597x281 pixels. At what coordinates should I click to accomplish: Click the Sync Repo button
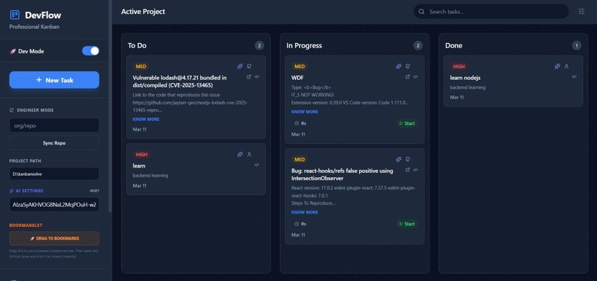tap(55, 143)
